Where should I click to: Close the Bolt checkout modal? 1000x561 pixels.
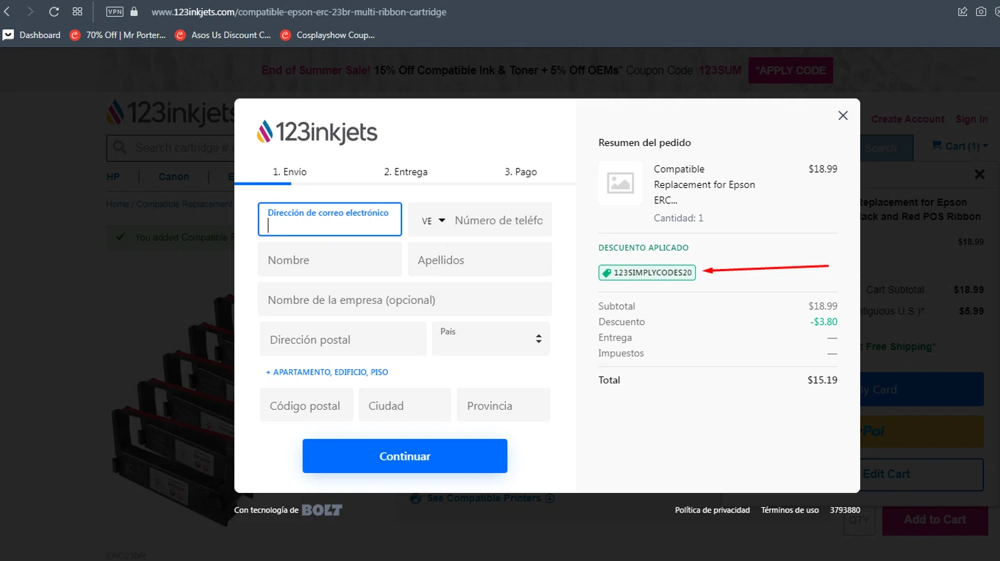[x=843, y=115]
